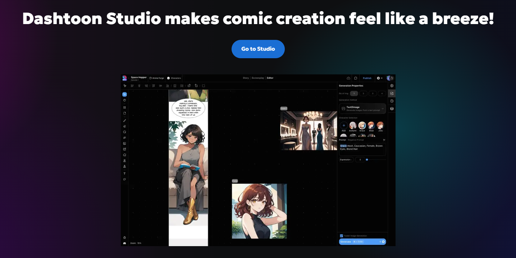Open the history clock icon on the right strip
The image size is (516, 258).
point(392,101)
